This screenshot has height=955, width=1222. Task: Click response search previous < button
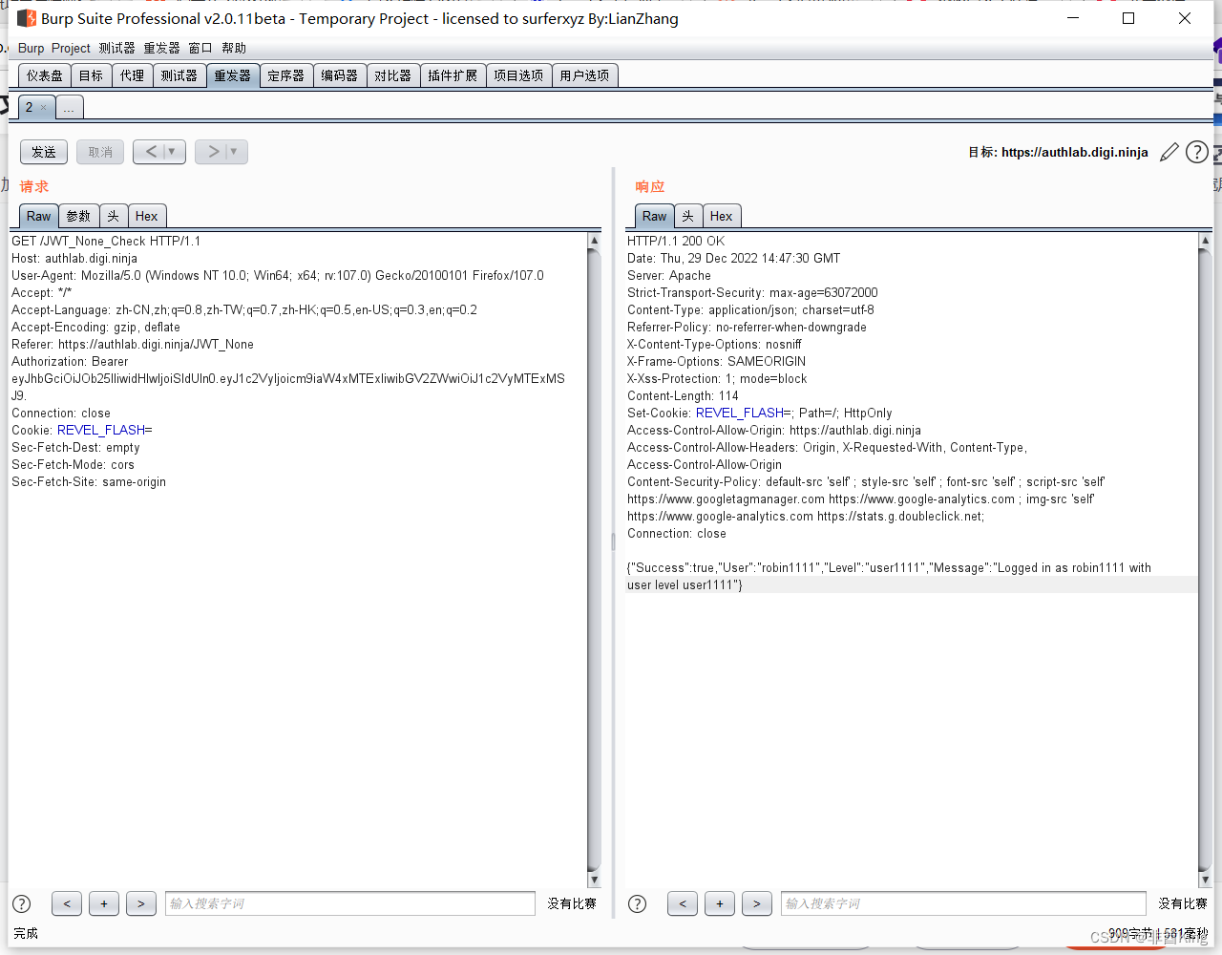click(x=682, y=903)
